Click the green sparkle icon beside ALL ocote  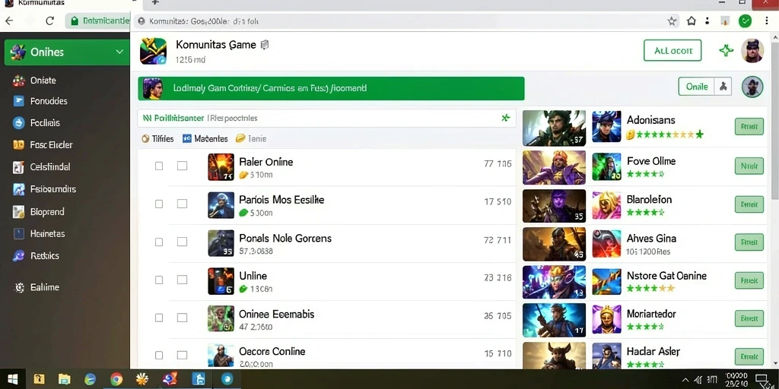[726, 50]
